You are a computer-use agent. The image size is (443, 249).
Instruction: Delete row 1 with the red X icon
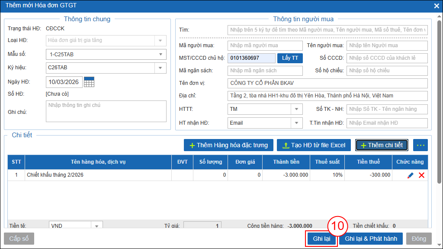(421, 175)
